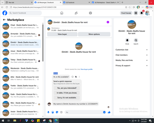Open the Groups icon in top navigation
The image size is (154, 123).
(x=91, y=13)
